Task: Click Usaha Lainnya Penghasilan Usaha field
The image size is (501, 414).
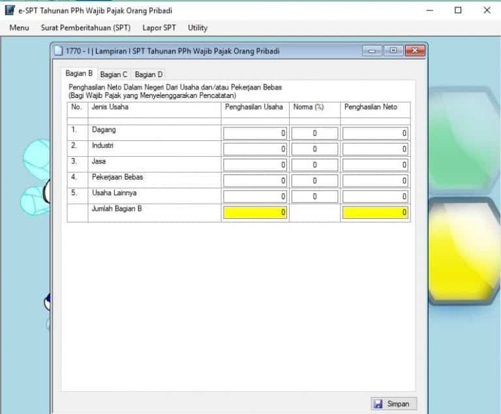Action: click(x=255, y=196)
